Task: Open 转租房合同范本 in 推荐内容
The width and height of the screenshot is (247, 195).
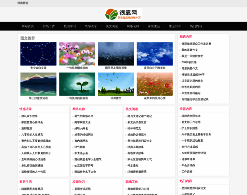Action: coord(191,116)
